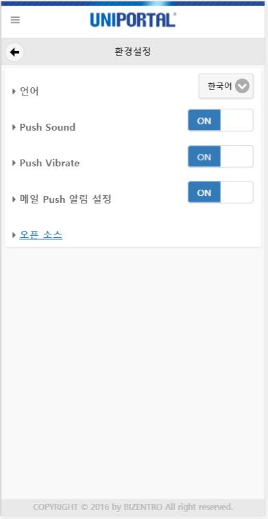Click the triangle bullet beside Push Sound
This screenshot has height=519, width=268.
point(14,127)
